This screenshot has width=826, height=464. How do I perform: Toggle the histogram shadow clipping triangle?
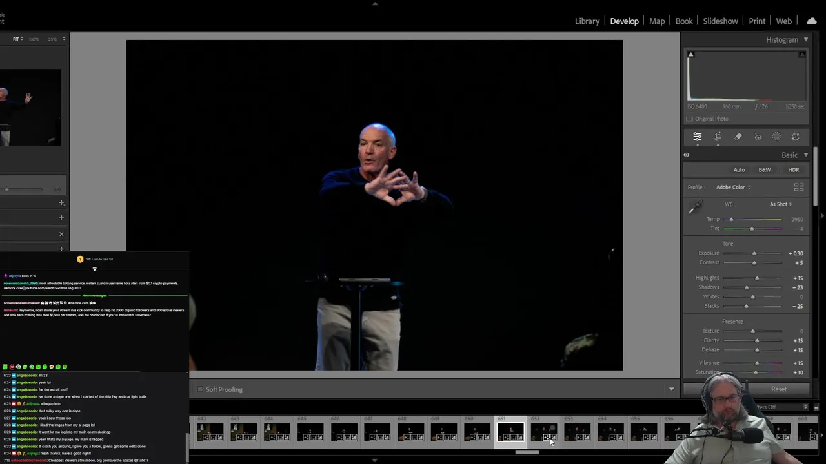pos(690,55)
